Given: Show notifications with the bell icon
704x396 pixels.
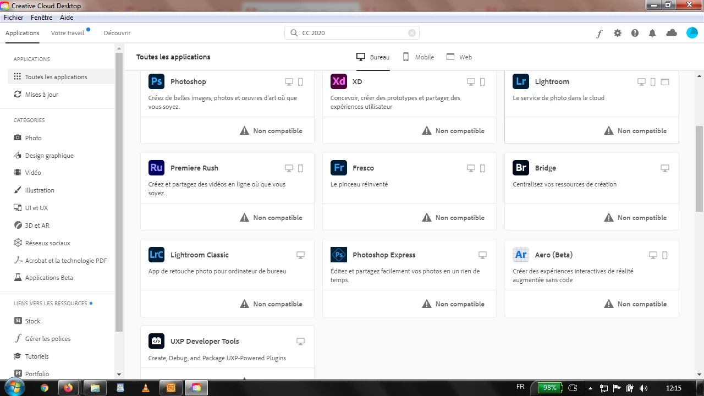Looking at the screenshot, I should pyautogui.click(x=652, y=33).
